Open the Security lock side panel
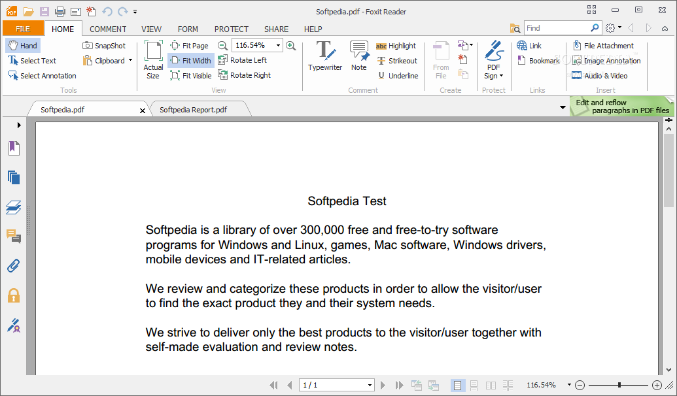Image resolution: width=677 pixels, height=396 pixels. pos(14,295)
